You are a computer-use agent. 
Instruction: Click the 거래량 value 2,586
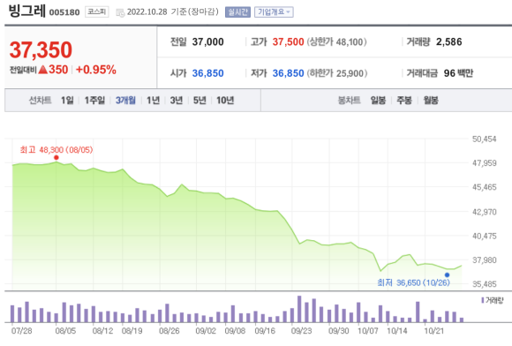click(449, 41)
